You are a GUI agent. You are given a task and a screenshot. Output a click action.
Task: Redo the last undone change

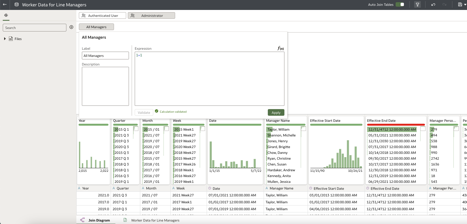pos(444,4)
